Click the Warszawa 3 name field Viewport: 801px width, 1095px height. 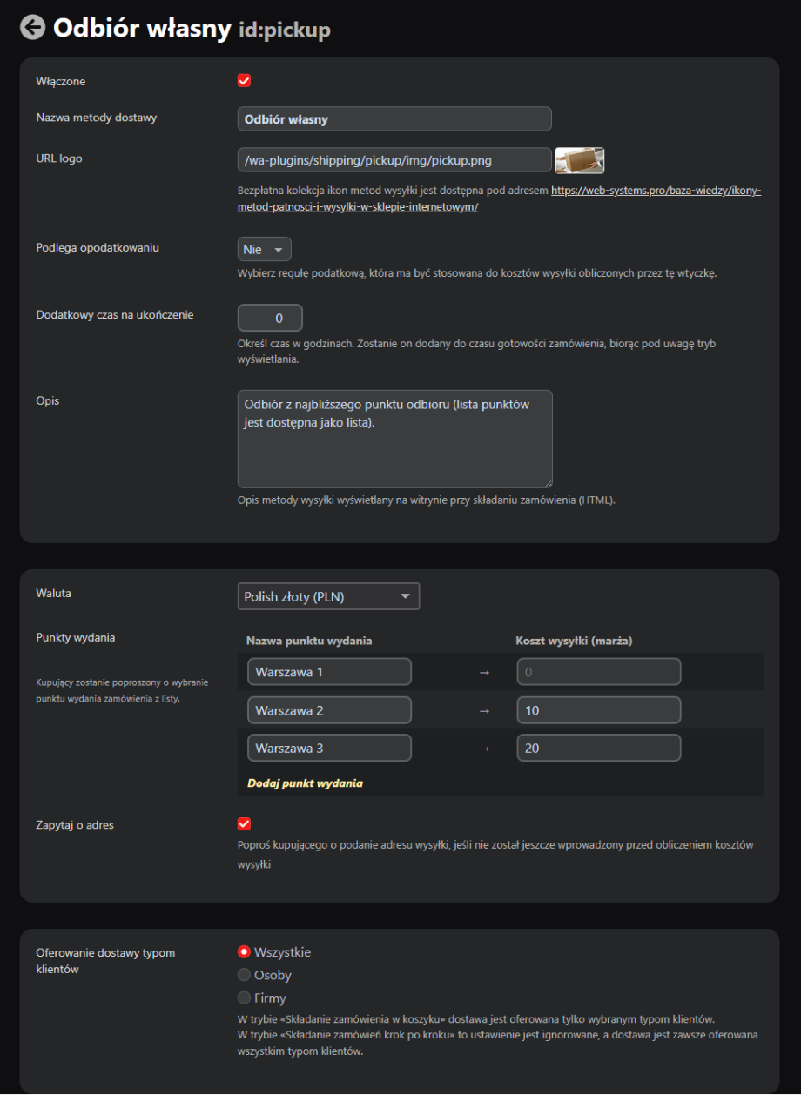329,748
